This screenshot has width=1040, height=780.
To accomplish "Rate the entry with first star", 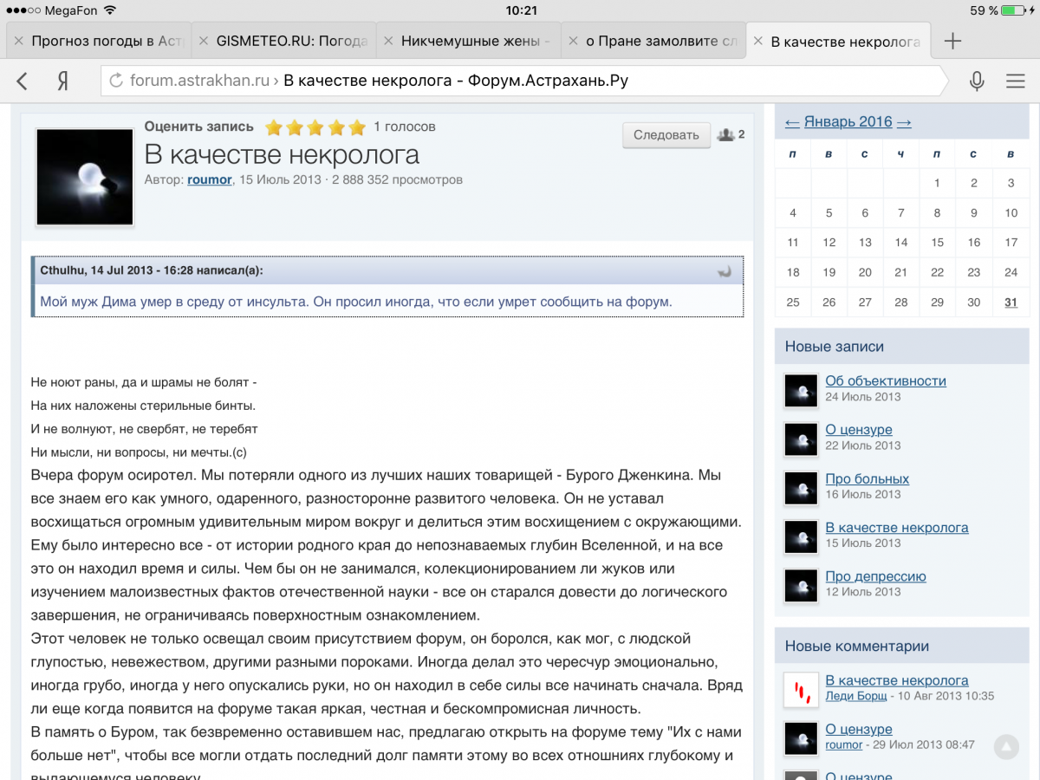I will pos(274,128).
